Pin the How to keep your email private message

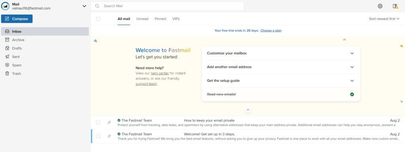click(109, 122)
